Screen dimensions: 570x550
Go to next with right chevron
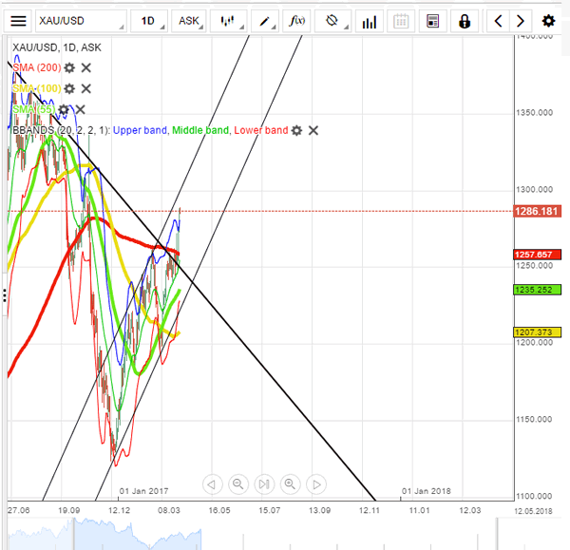[521, 21]
